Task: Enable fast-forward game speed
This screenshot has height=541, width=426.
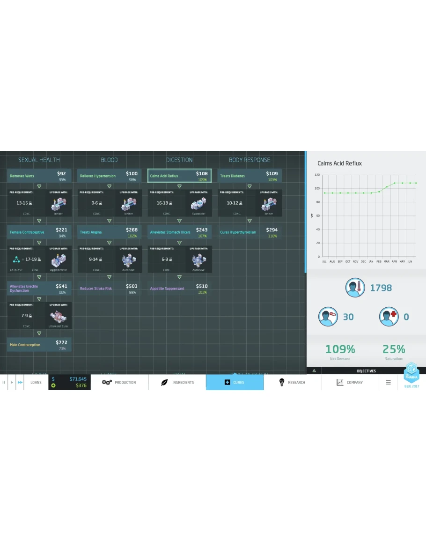Action: 20,383
